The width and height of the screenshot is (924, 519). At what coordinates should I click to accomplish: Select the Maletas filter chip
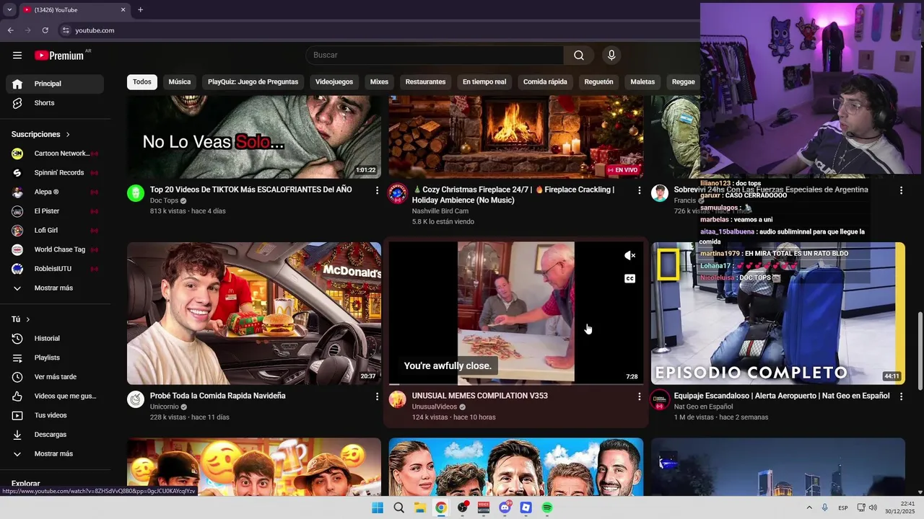[x=642, y=82]
